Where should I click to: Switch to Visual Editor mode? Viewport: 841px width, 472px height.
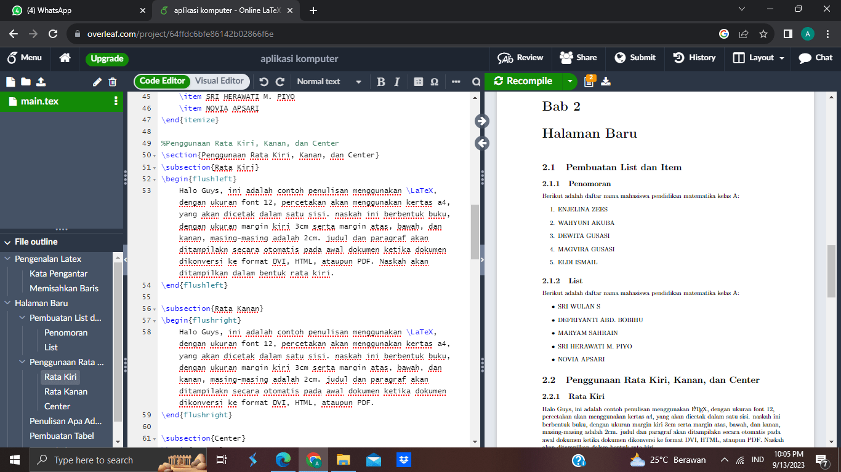tap(220, 81)
